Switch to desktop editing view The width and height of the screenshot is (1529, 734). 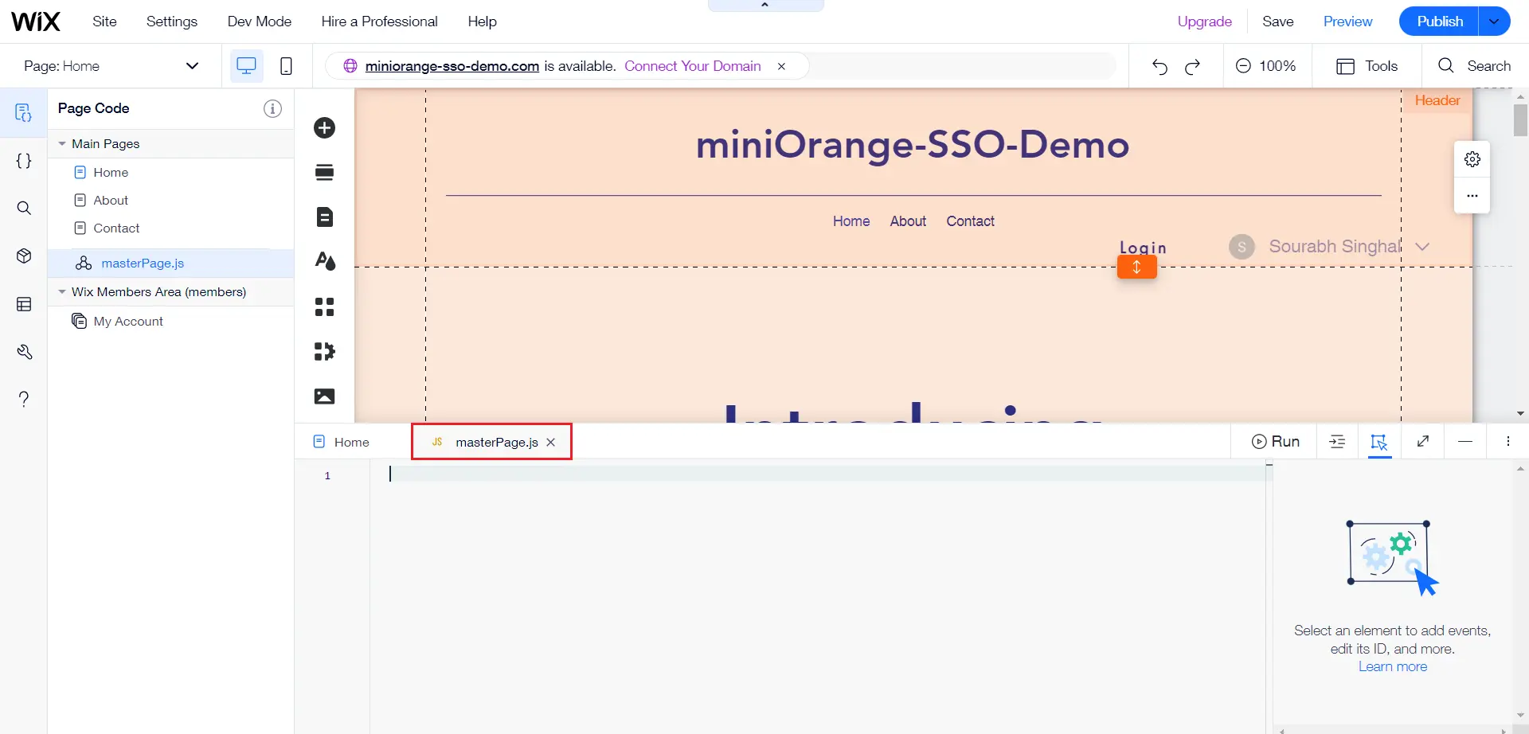(x=247, y=66)
